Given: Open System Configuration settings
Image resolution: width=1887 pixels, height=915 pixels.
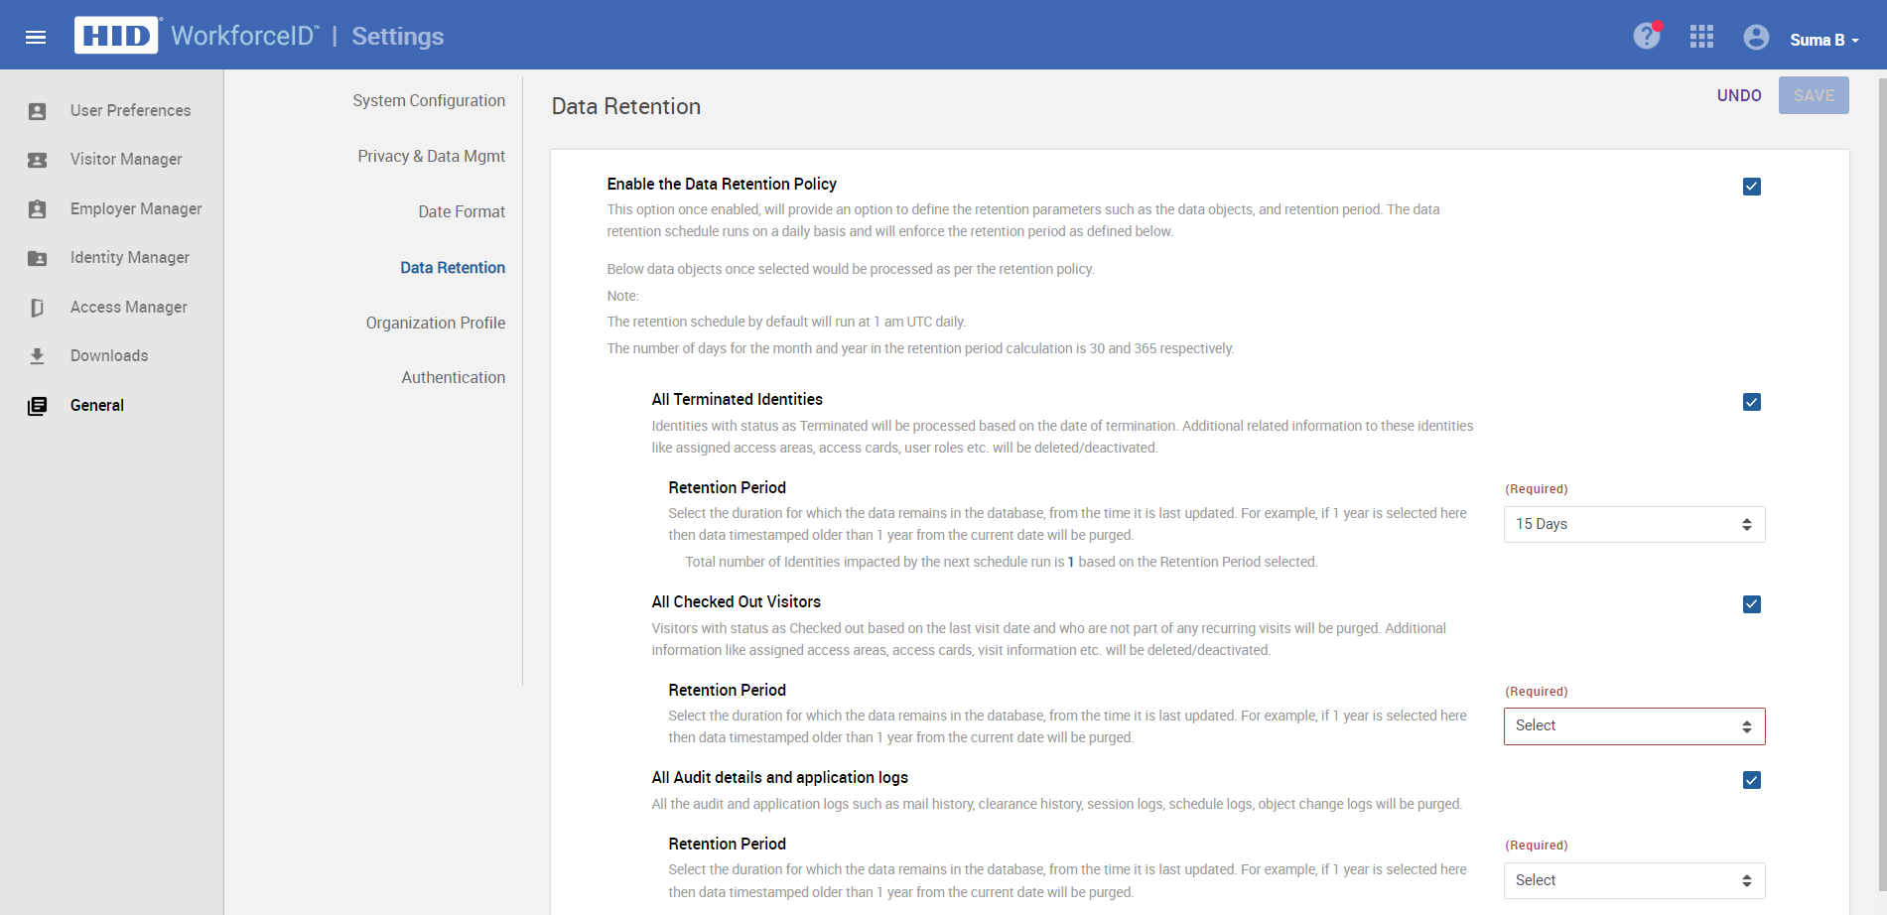Looking at the screenshot, I should 429,100.
